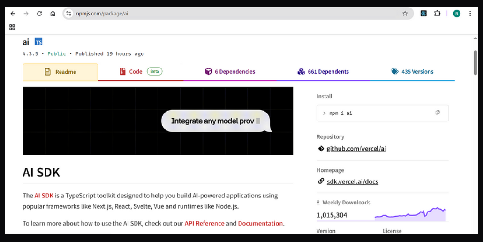
Task: Click the scrollbar up arrow
Action: 475,38
